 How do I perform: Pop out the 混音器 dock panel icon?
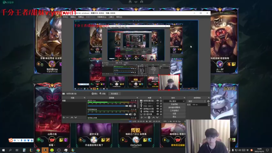(137, 98)
